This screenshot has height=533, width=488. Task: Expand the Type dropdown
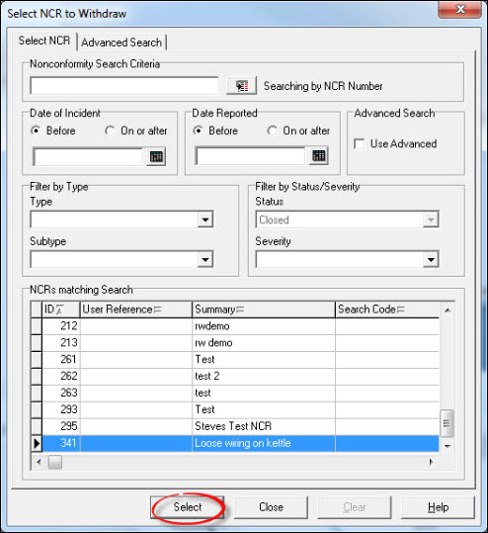(x=205, y=220)
